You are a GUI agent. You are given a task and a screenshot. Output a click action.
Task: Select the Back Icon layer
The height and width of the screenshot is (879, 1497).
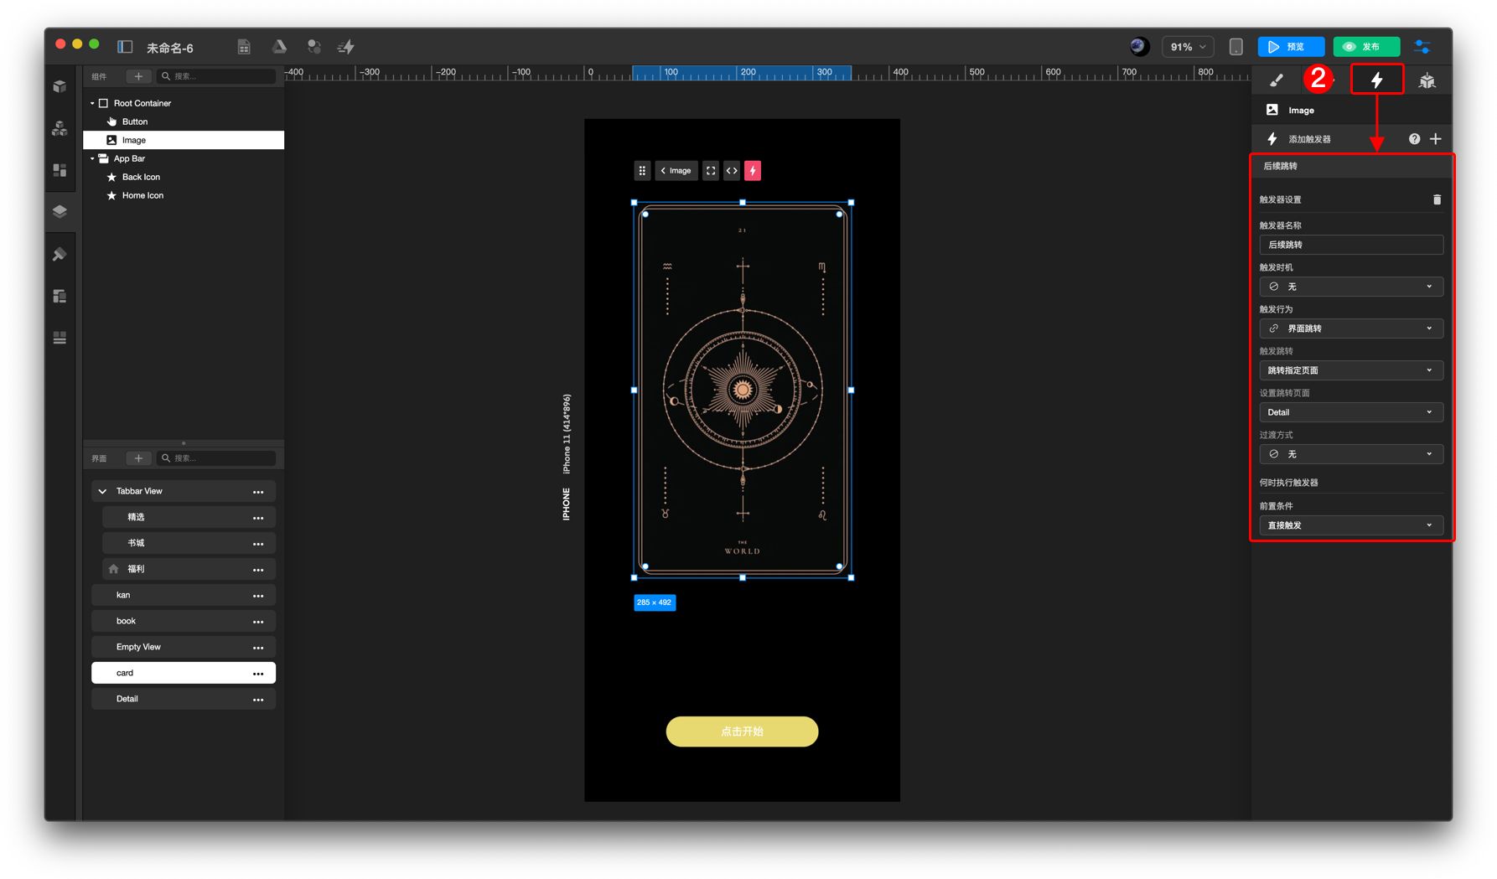point(184,177)
